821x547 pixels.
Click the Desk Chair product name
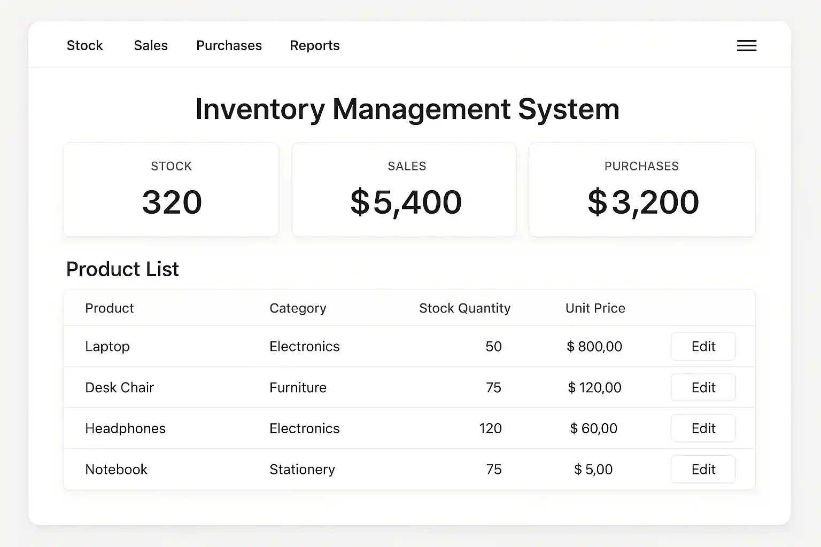tap(119, 388)
